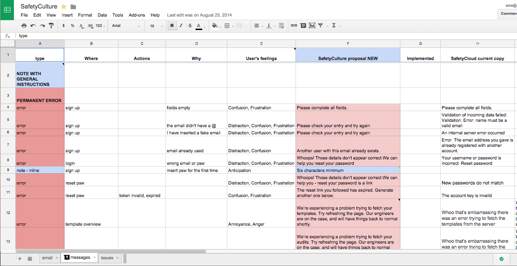Image resolution: width=517 pixels, height=266 pixels.
Task: Move document with the folder icon
Action: pos(73,7)
